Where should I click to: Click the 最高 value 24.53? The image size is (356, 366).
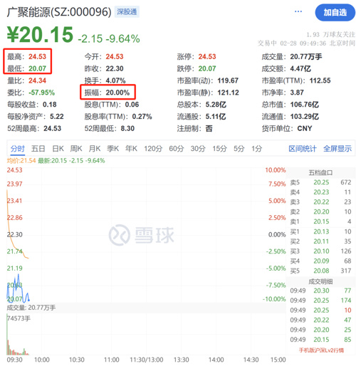point(38,57)
